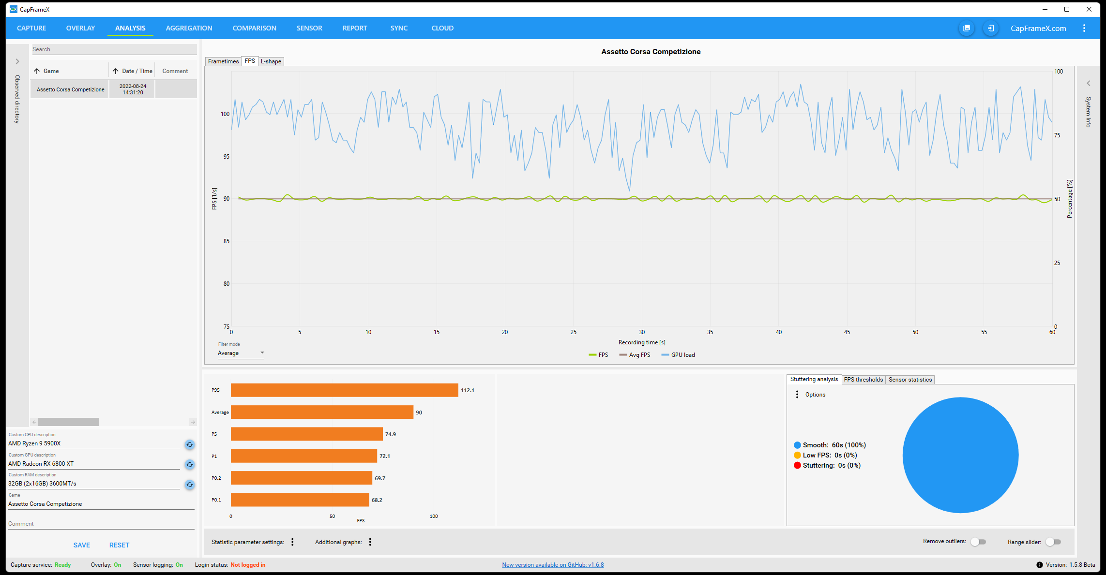Open the Statistic parameter settings menu
1106x575 pixels.
tap(292, 542)
